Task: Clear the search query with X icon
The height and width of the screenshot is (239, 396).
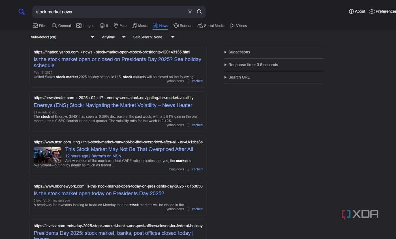Action: [190, 12]
